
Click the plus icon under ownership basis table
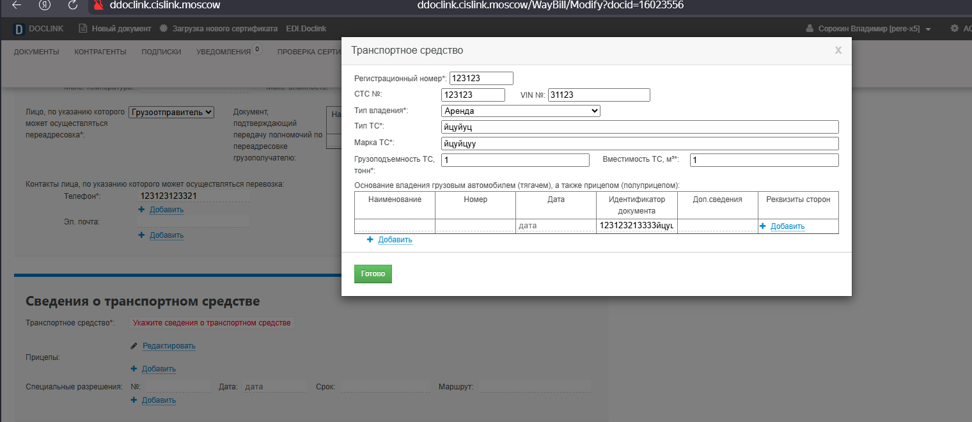point(370,240)
